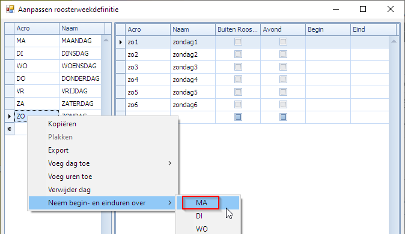Select the DONDERDAG cell
This screenshot has width=405, height=234.
pos(80,78)
